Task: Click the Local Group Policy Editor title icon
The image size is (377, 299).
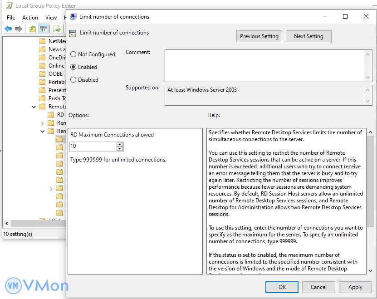Action: pos(9,6)
